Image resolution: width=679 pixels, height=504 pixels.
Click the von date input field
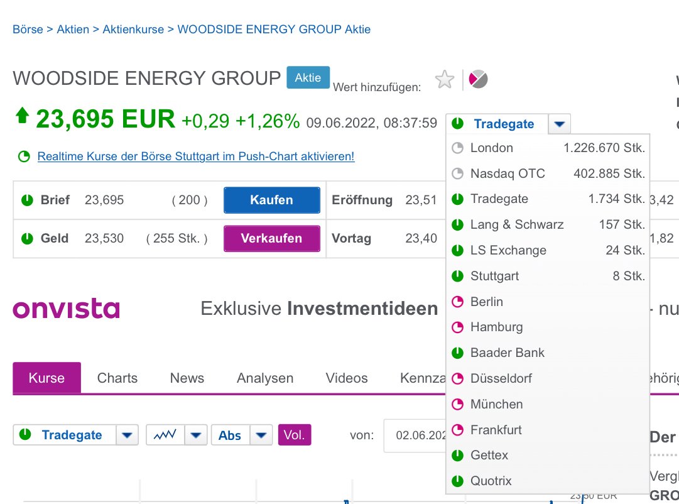415,436
